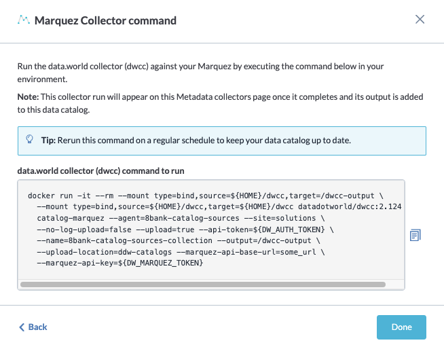
Task: Click the 'Run the data.world collector' paragraph
Action: [200, 73]
